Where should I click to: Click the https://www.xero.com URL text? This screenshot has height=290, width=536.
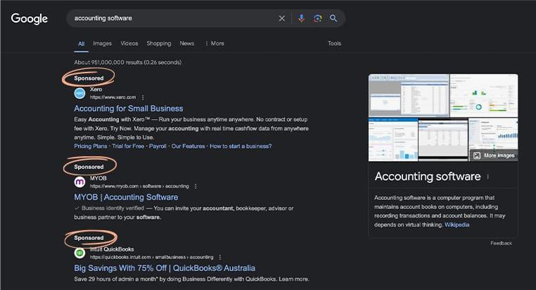tap(113, 97)
